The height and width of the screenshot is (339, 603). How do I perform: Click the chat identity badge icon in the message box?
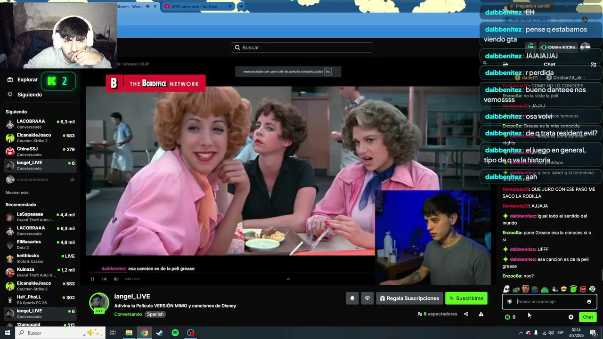[x=510, y=301]
